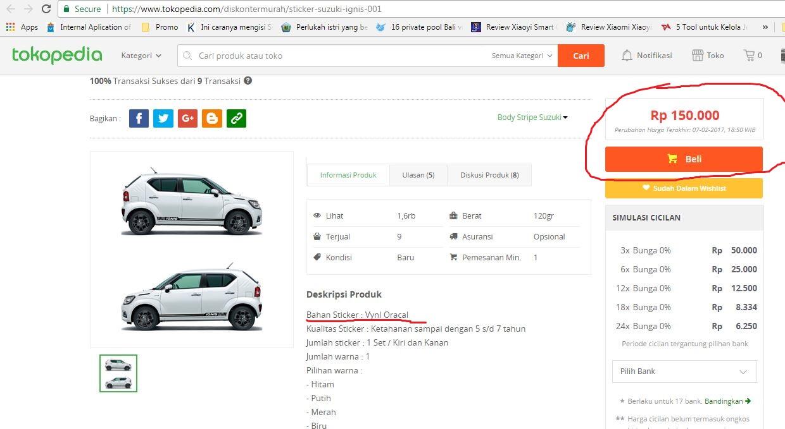
Task: Open Review Xiaomi Xiaoyi bookmark
Action: click(x=609, y=27)
